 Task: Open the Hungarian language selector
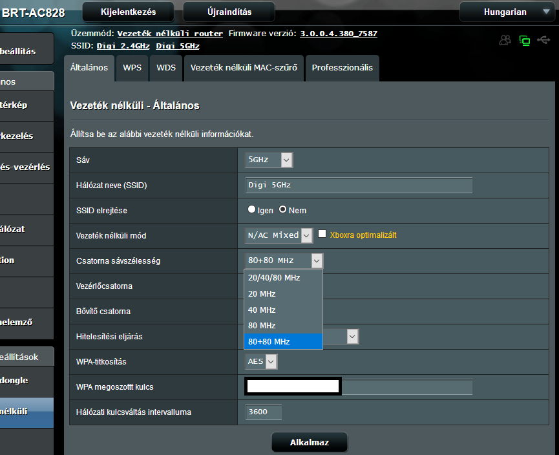pyautogui.click(x=509, y=12)
